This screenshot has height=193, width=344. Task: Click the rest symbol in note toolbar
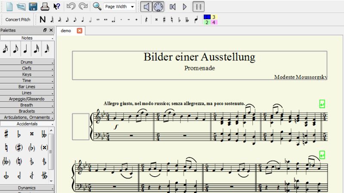[146, 20]
